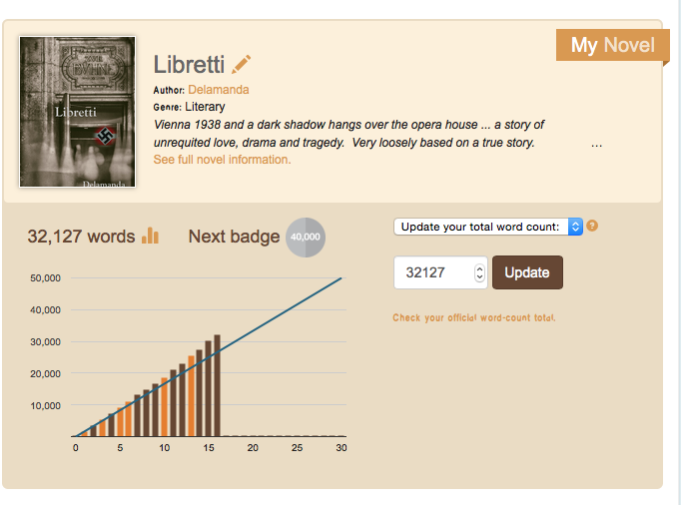681x505 pixels.
Task: Click the 32,127 words heading
Action: [81, 237]
